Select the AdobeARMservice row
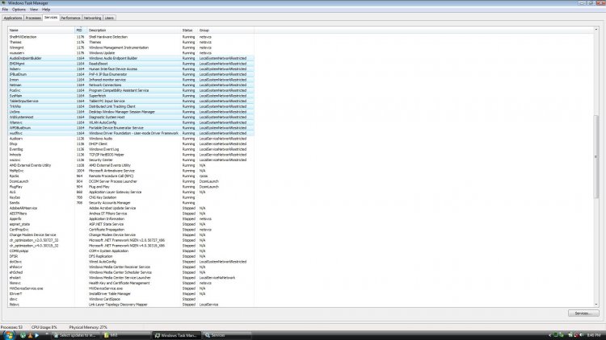 (x=131, y=208)
